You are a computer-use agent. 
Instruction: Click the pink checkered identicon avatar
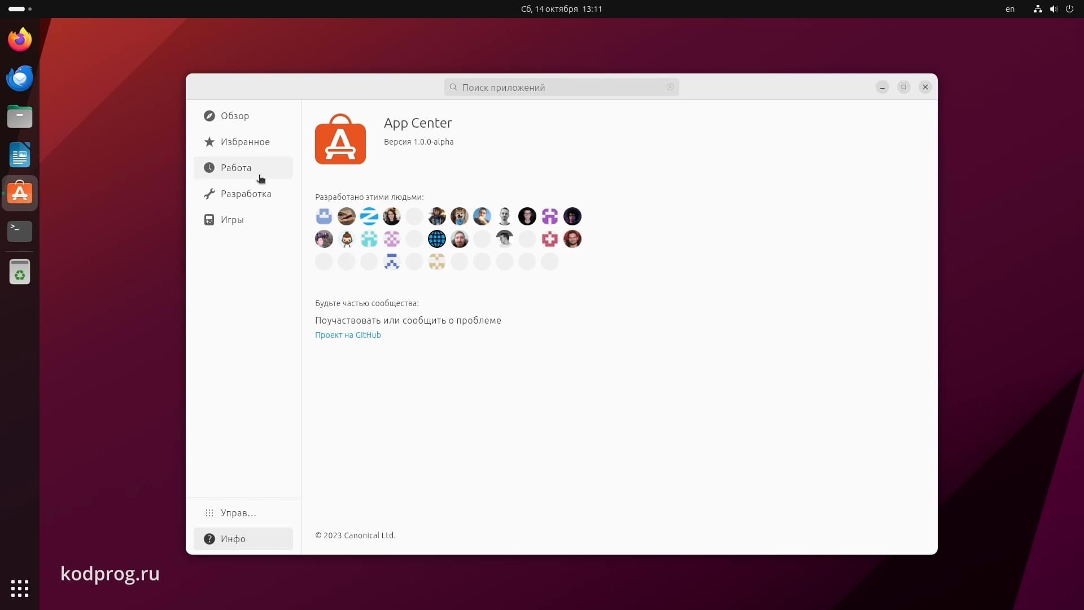[x=392, y=239]
